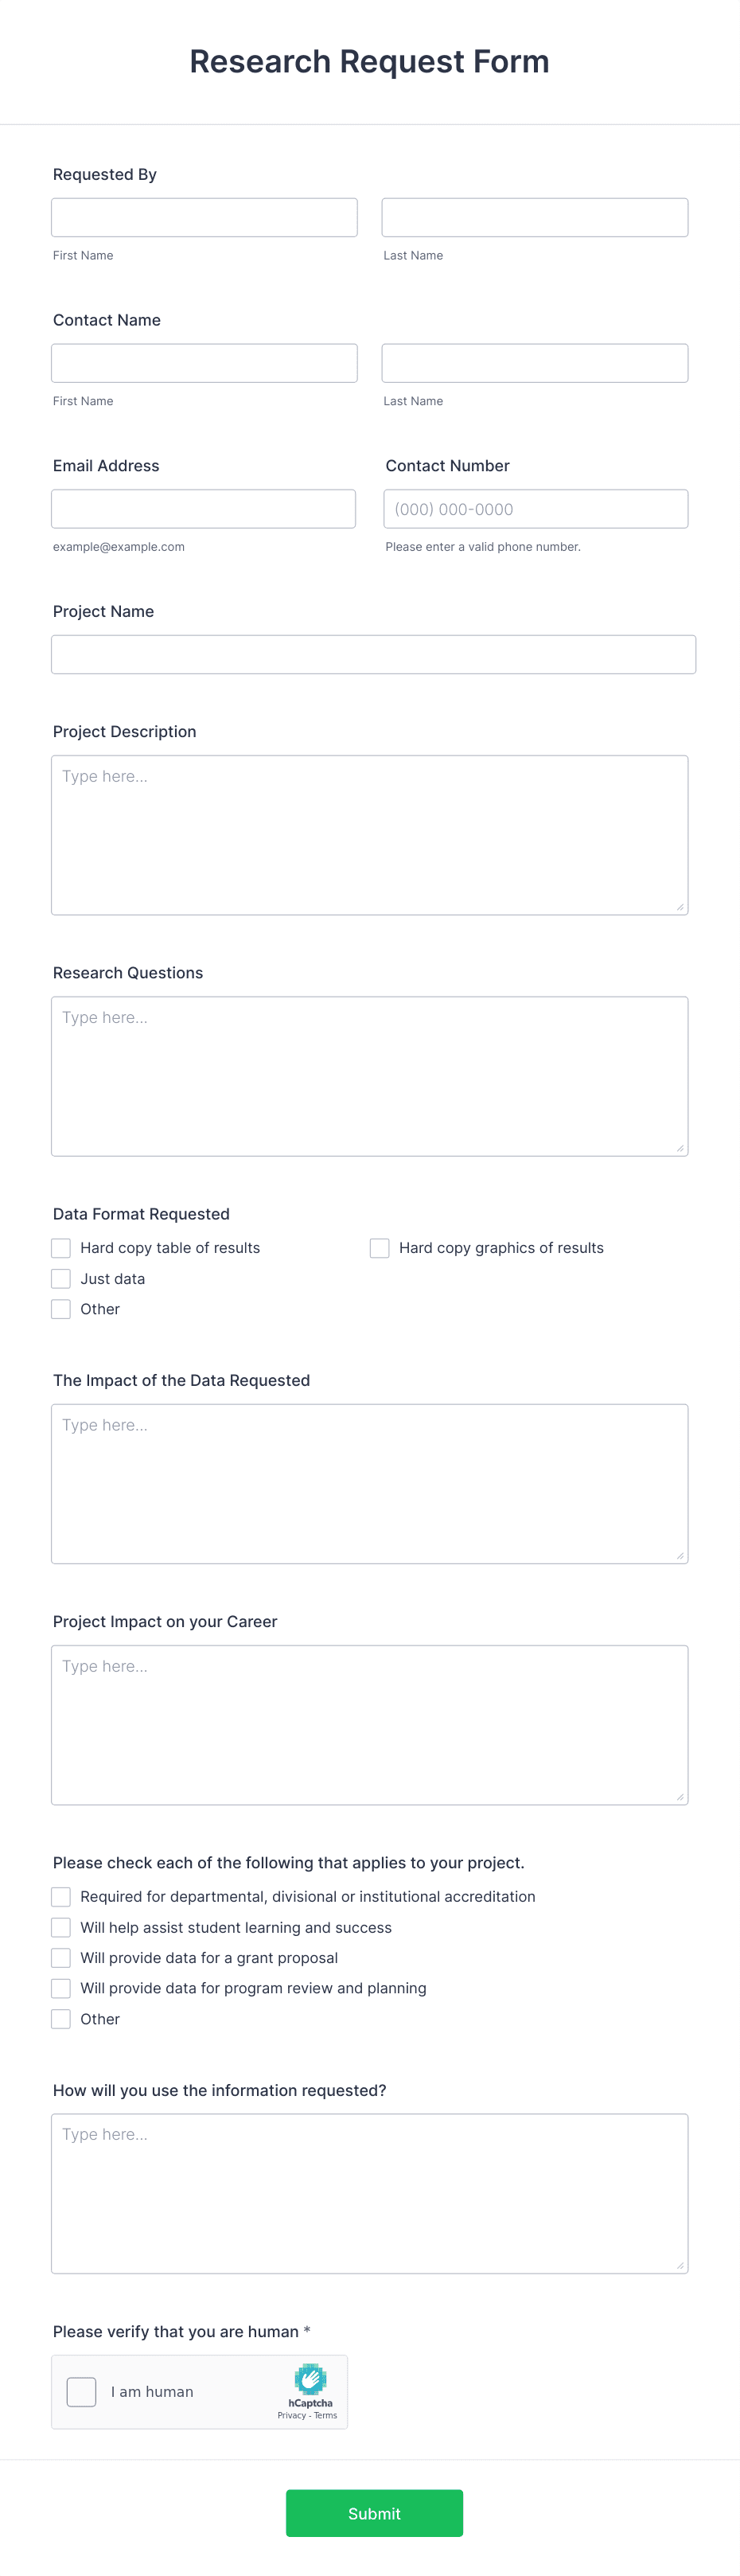Image resolution: width=740 pixels, height=2576 pixels.
Task: Open the hCaptcha Privacy link
Action: [293, 2415]
